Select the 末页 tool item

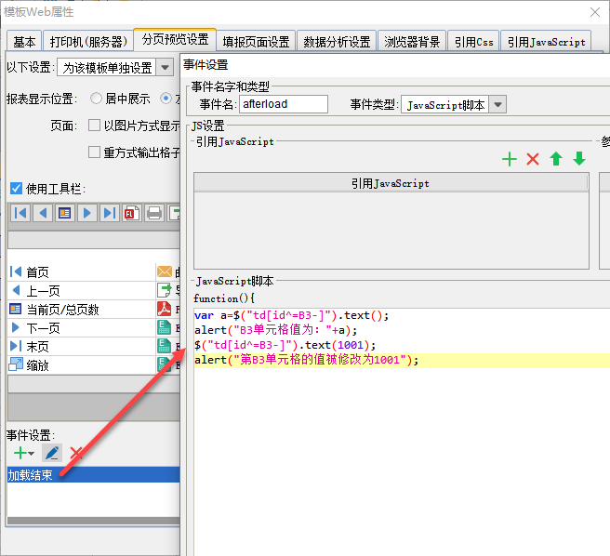coord(81,346)
